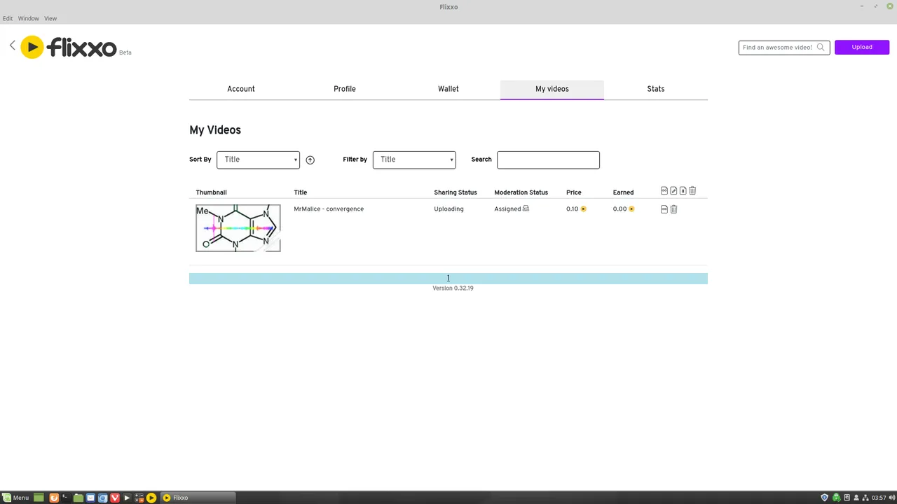Viewport: 897px width, 504px height.
Task: Switch to the Wallet tab
Action: pos(448,89)
